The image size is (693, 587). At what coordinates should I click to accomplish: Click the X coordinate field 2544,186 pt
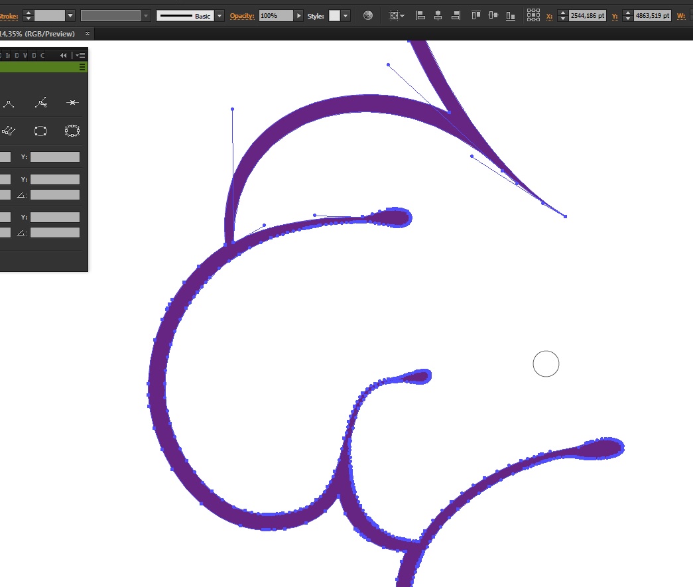point(588,16)
